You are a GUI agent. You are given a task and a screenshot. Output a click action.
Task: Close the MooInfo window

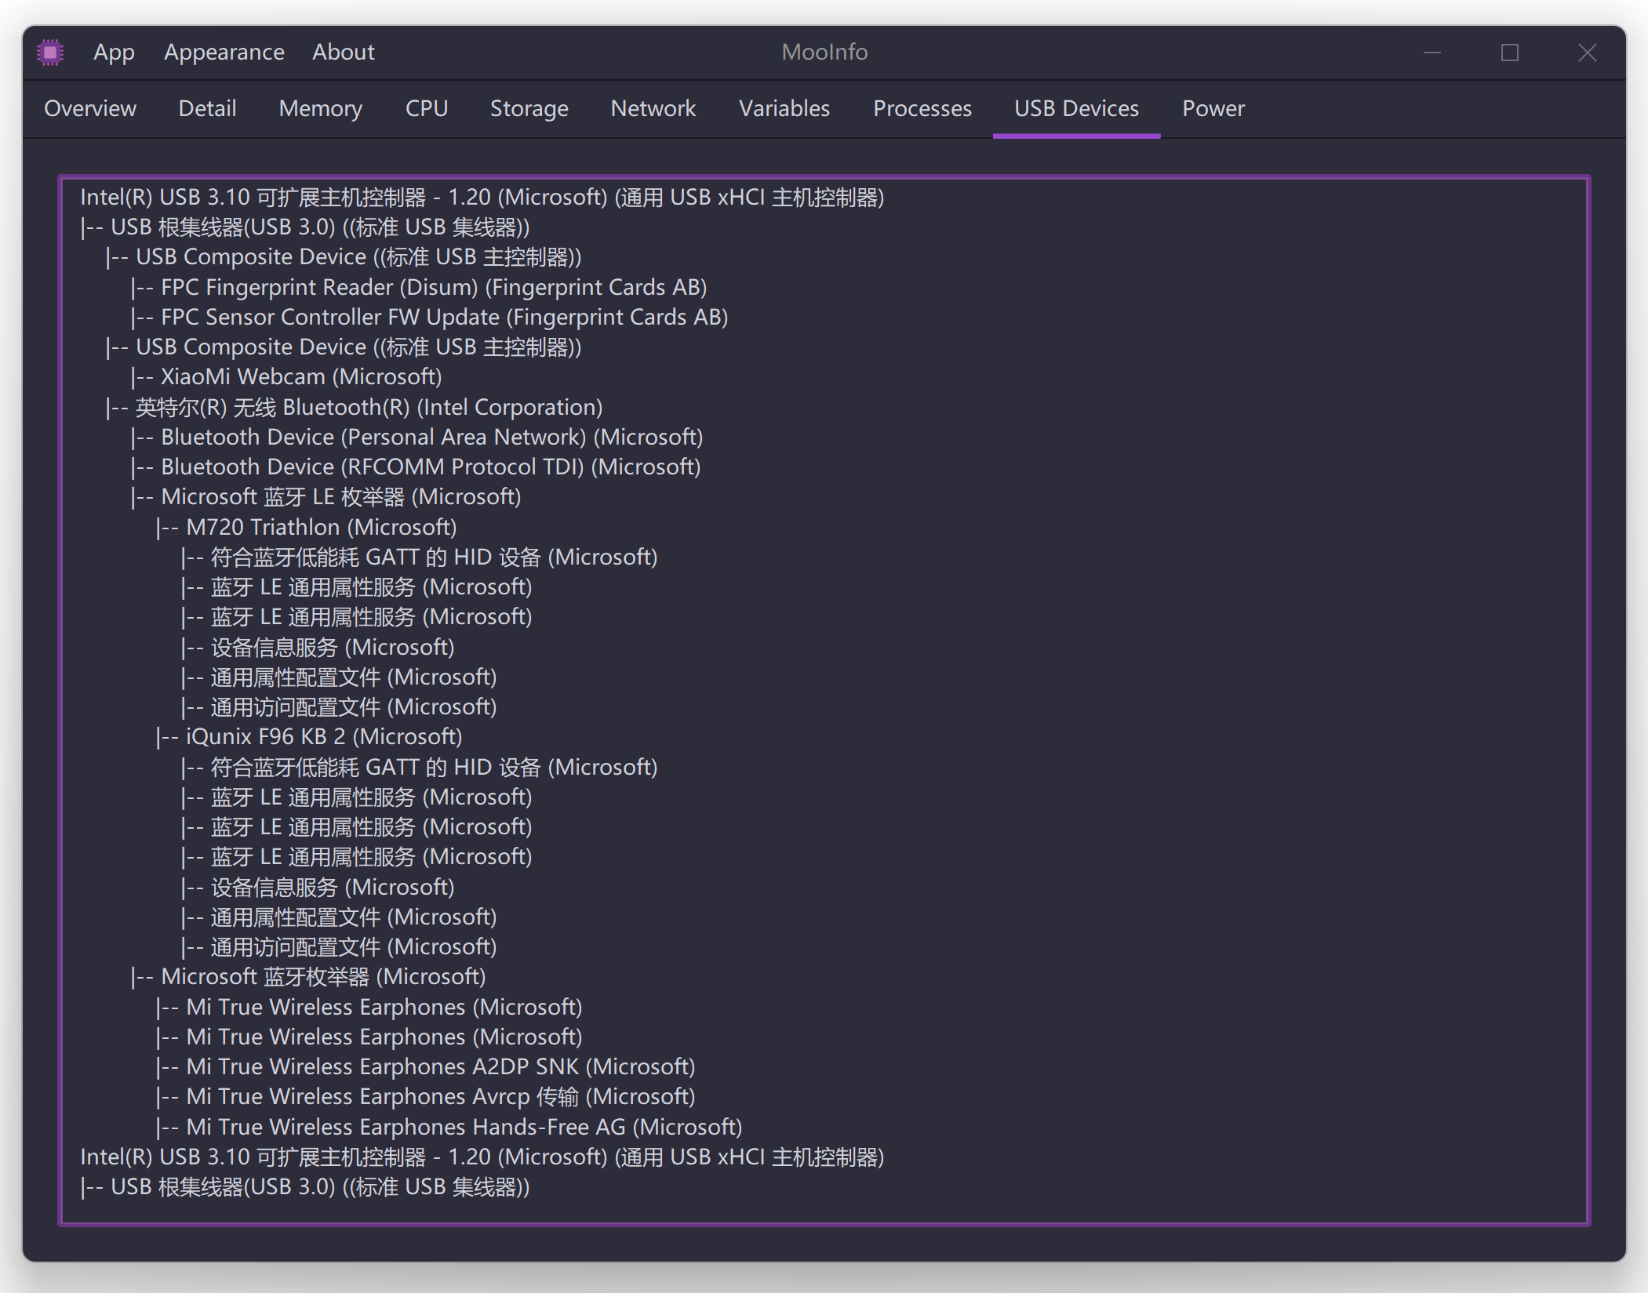pos(1587,53)
